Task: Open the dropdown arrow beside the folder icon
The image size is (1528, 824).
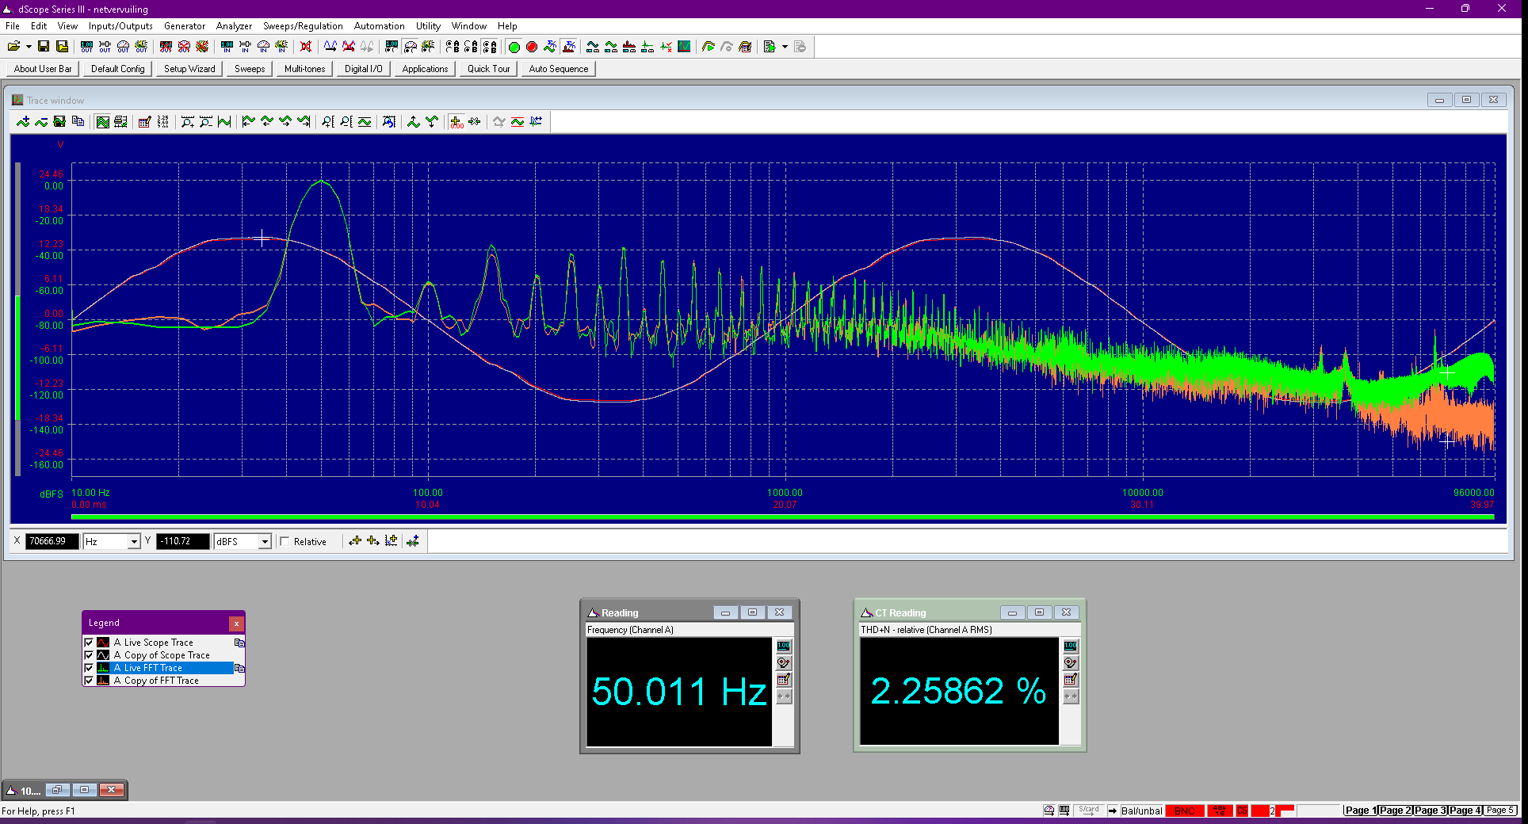Action: click(x=29, y=47)
